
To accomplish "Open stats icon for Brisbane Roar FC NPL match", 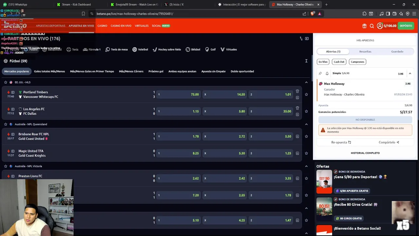I will 297,136.
